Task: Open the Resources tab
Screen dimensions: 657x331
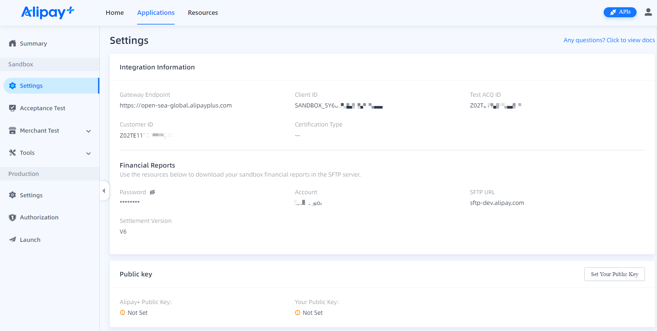Action: coord(203,13)
